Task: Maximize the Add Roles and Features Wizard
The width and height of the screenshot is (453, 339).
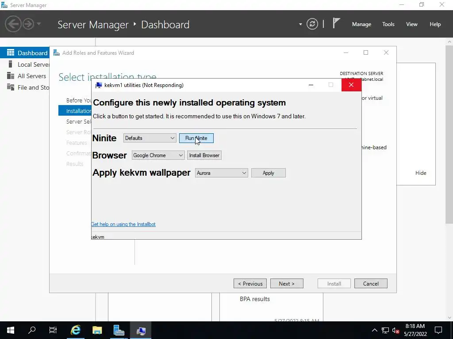Action: pos(366,53)
